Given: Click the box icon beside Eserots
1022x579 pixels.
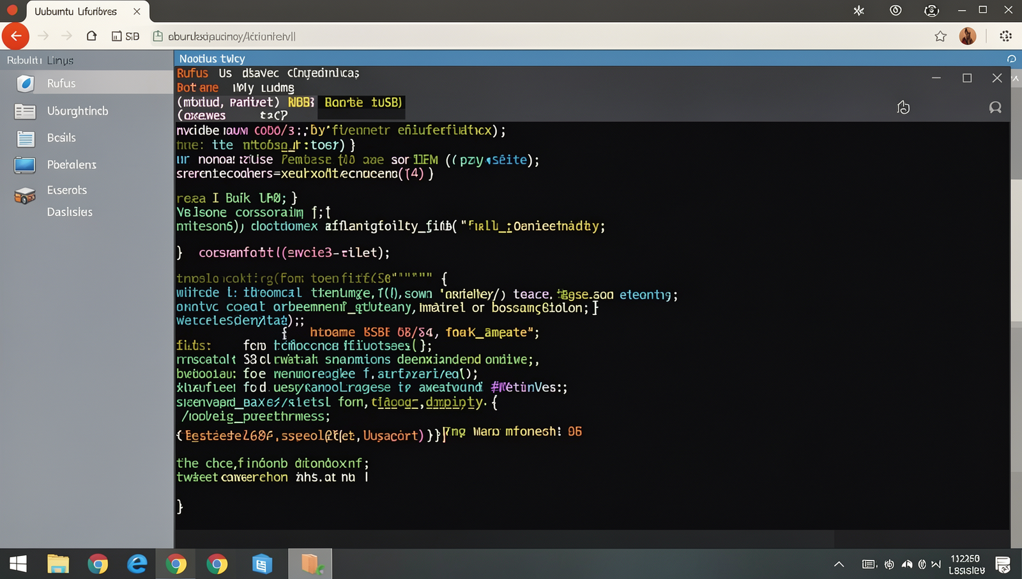Looking at the screenshot, I should click(25, 196).
